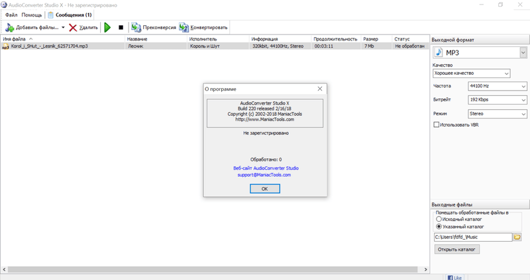Click the 00:03:11 duration cell
Viewport: 530px width, 280px height.
(x=324, y=46)
